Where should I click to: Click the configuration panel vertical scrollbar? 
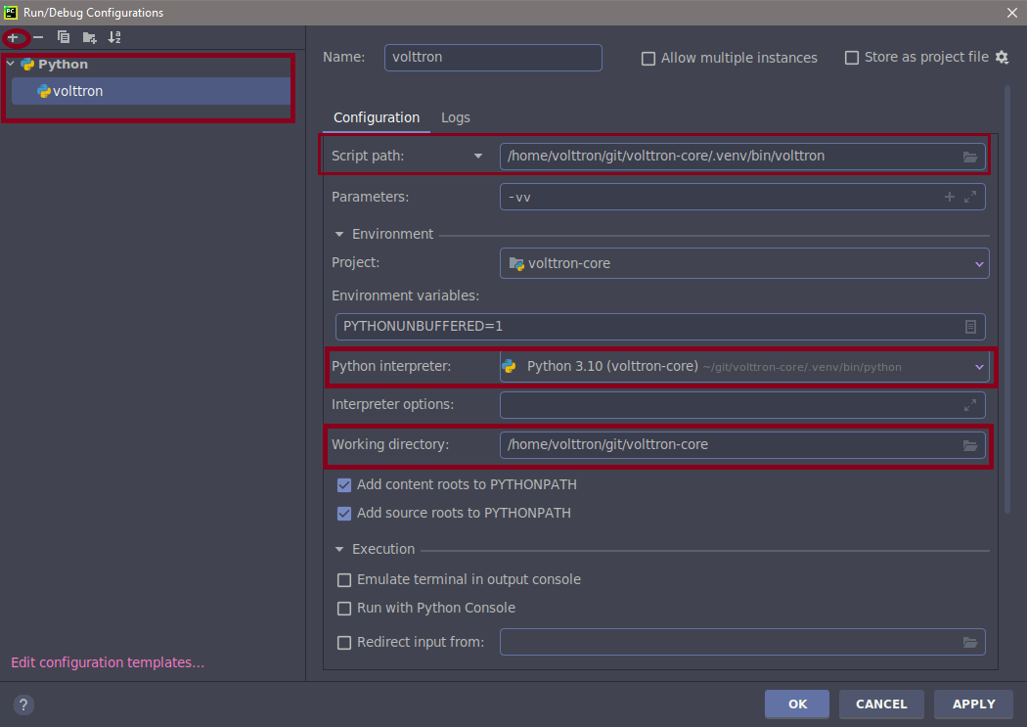point(1006,301)
